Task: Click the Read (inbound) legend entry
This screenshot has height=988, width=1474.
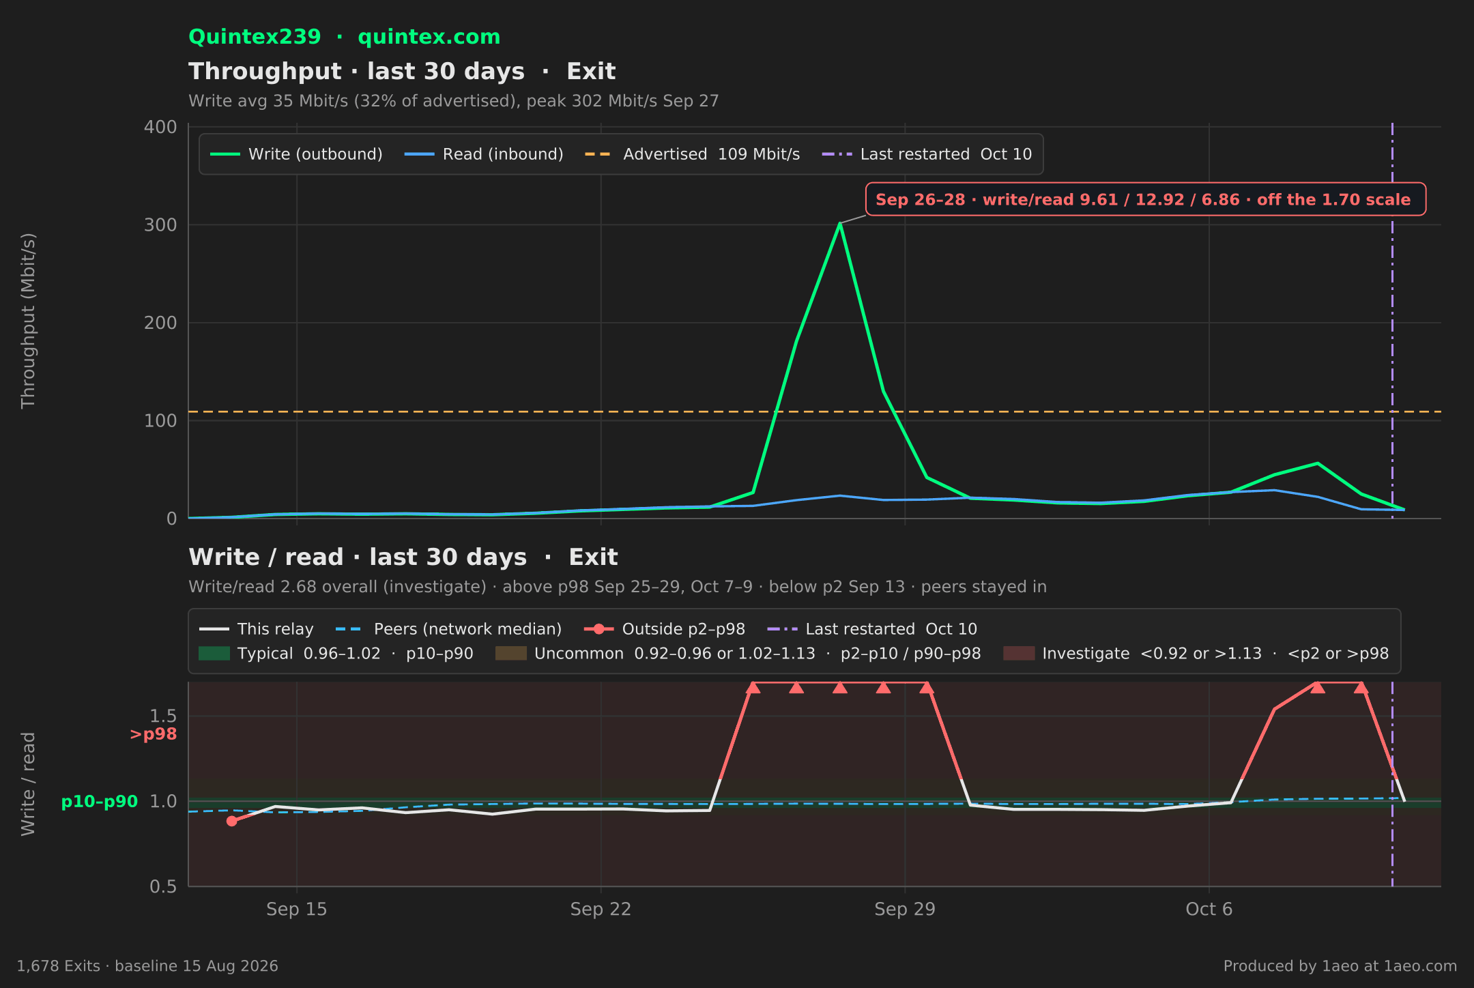Action: point(485,154)
